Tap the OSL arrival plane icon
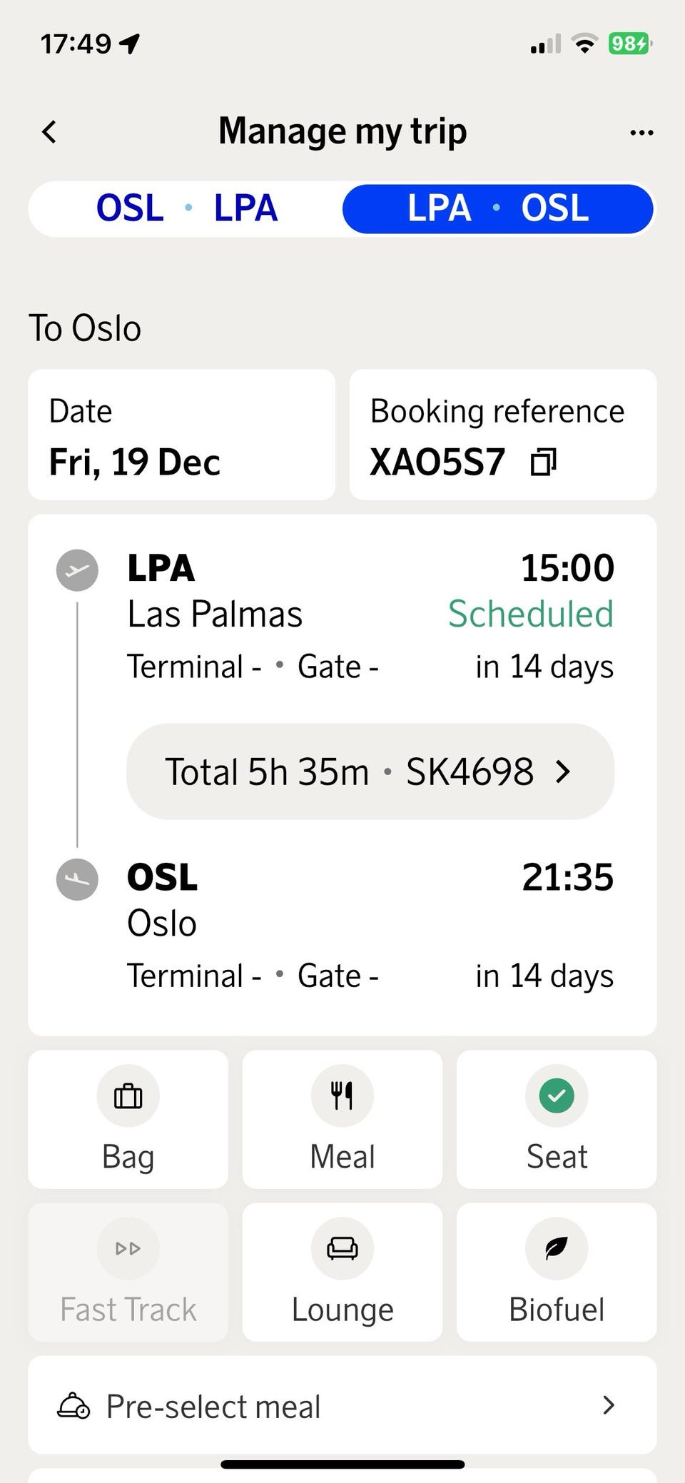 pyautogui.click(x=77, y=879)
